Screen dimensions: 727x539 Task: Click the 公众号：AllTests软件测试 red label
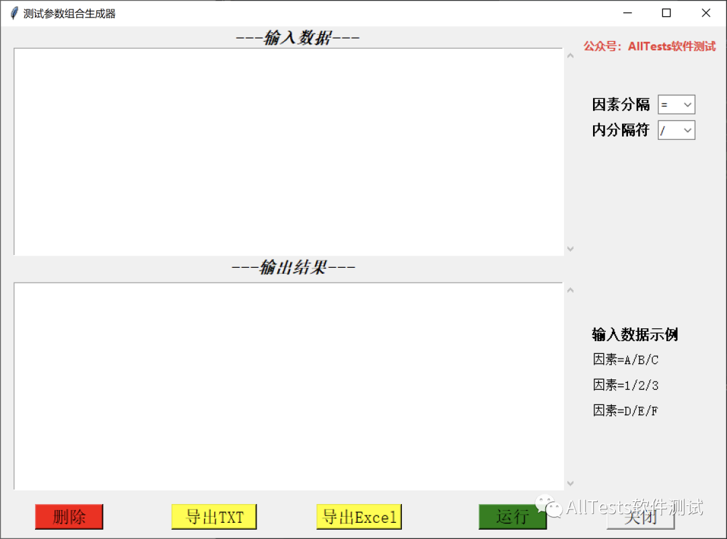tap(650, 46)
